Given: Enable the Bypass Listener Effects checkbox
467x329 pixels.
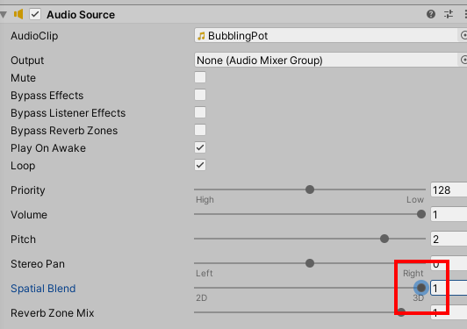Looking at the screenshot, I should (x=200, y=112).
